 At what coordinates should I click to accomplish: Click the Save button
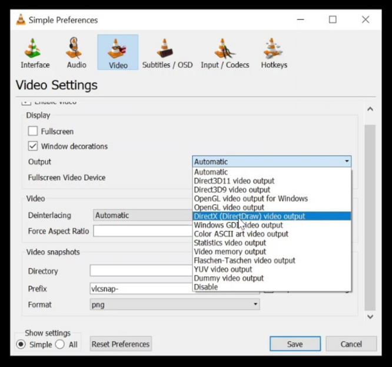click(295, 344)
